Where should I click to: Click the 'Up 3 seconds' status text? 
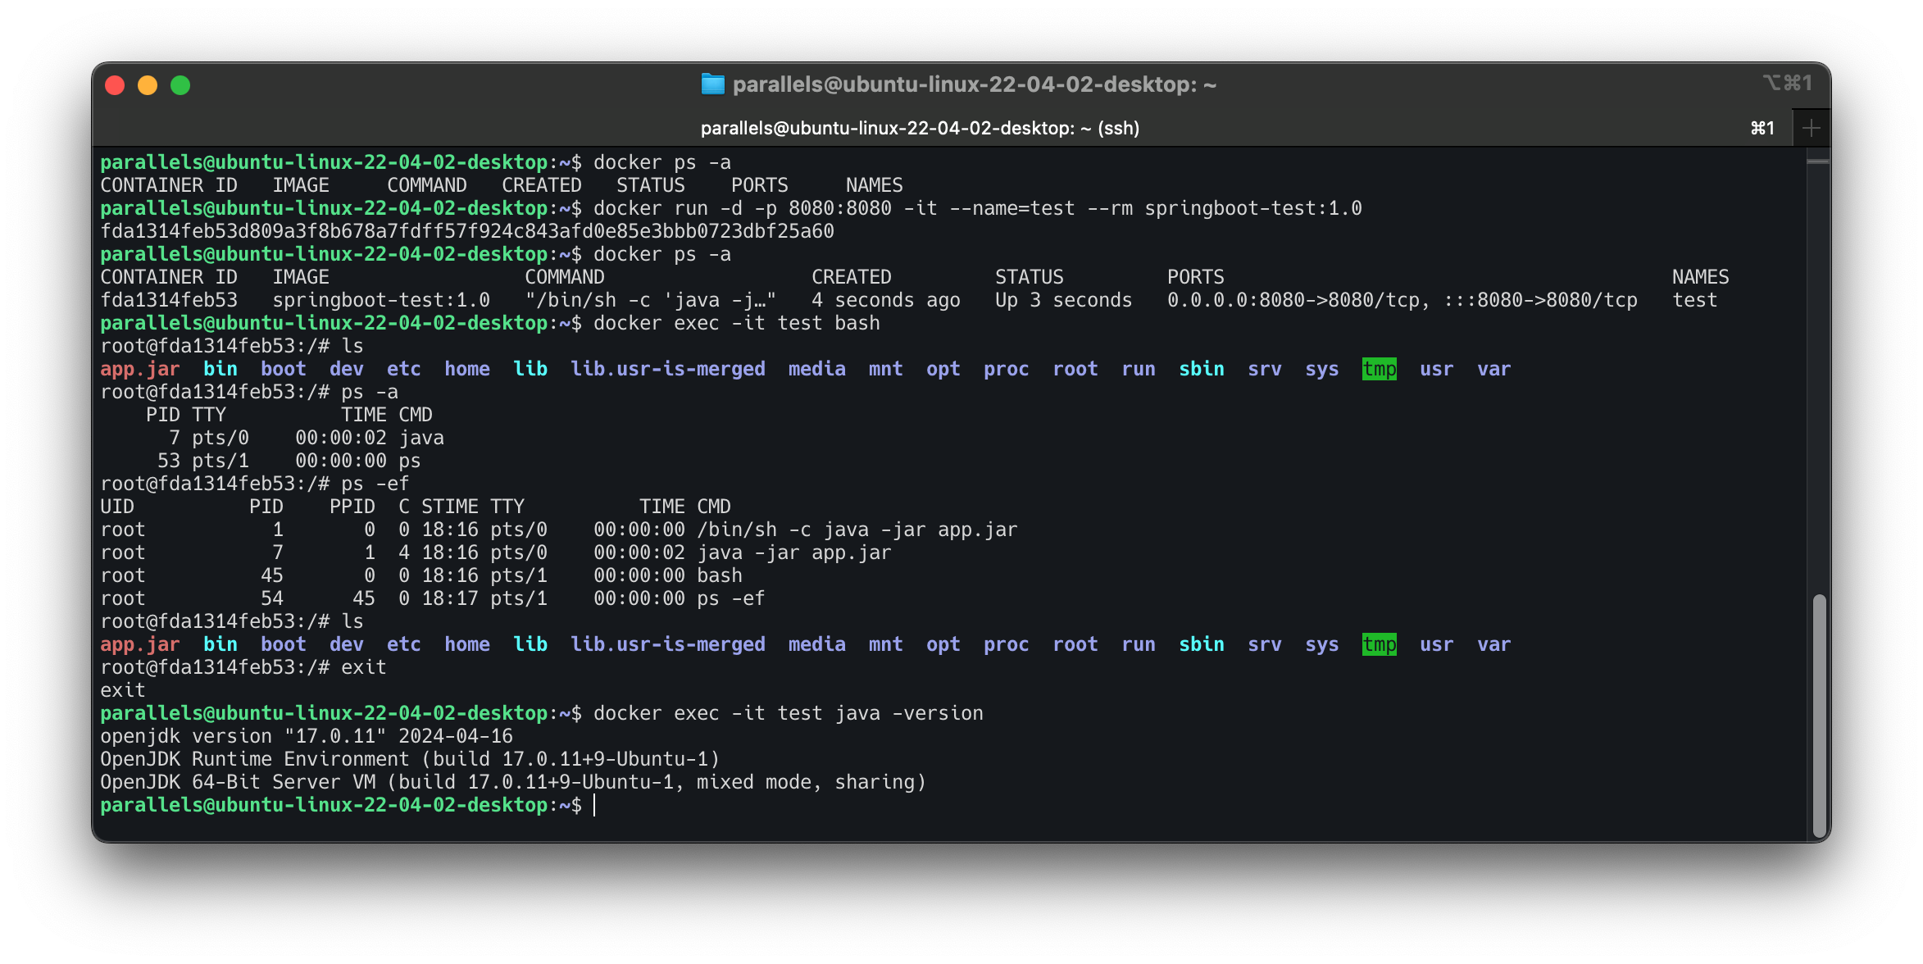pos(1063,300)
